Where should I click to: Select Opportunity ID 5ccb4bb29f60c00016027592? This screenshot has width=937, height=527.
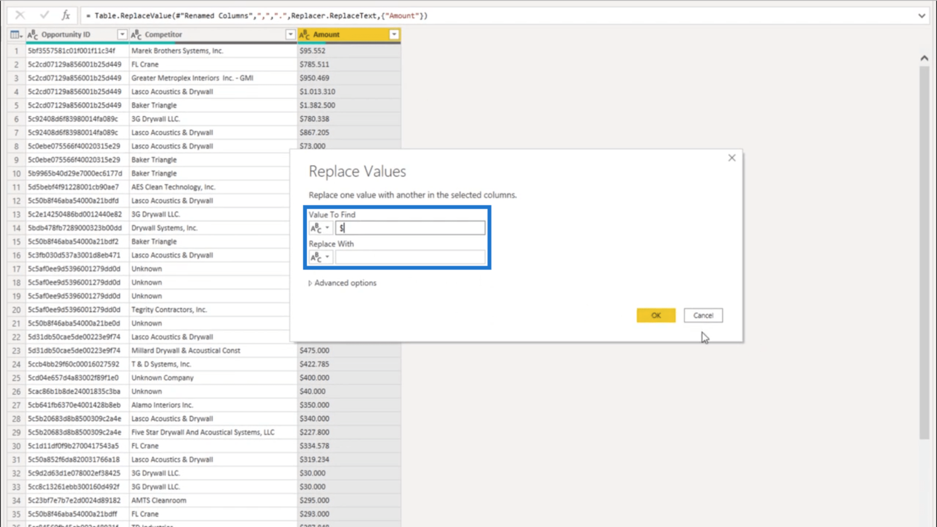[78, 364]
